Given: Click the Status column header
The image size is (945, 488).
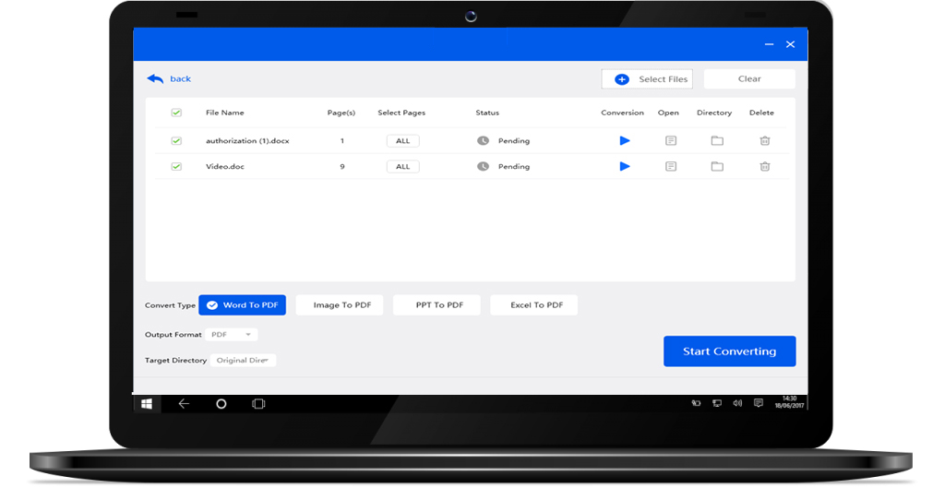Looking at the screenshot, I should pyautogui.click(x=487, y=113).
